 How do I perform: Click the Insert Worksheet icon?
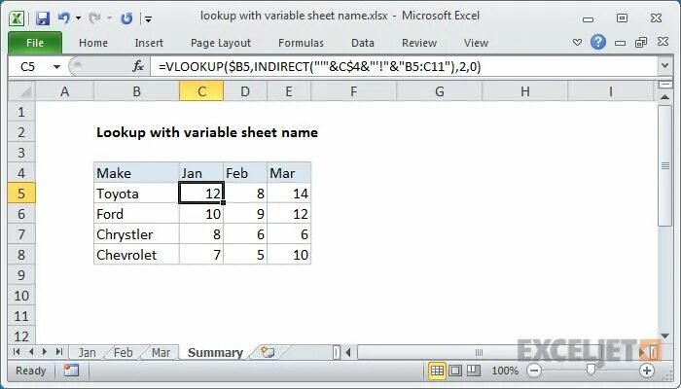pos(268,352)
